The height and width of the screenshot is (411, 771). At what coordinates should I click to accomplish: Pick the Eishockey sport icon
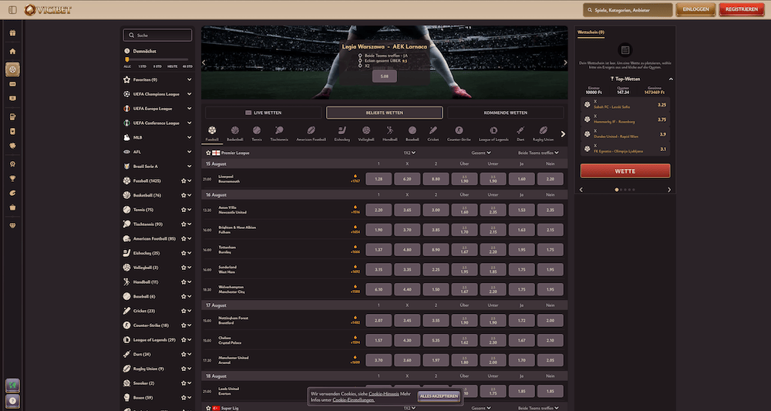click(x=341, y=131)
